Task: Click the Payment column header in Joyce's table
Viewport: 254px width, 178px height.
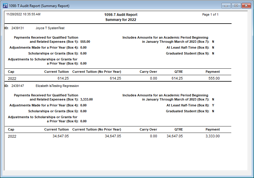Action: 213,72
